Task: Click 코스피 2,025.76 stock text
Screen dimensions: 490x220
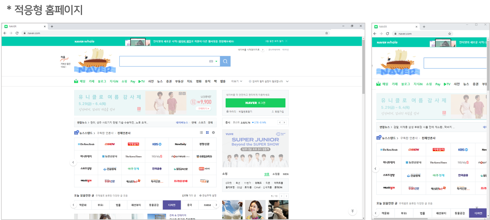Action: (241, 122)
